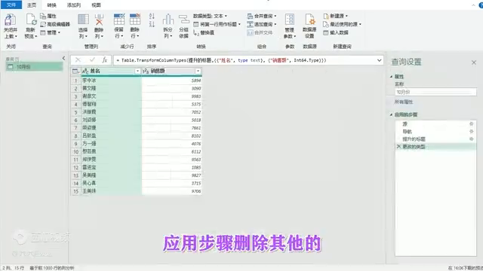Open settings gear for the 源 step
The image size is (483, 271).
(x=471, y=123)
